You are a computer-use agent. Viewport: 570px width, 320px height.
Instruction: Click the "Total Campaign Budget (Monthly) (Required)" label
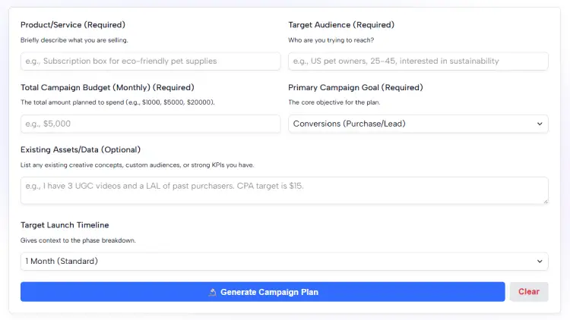(107, 87)
